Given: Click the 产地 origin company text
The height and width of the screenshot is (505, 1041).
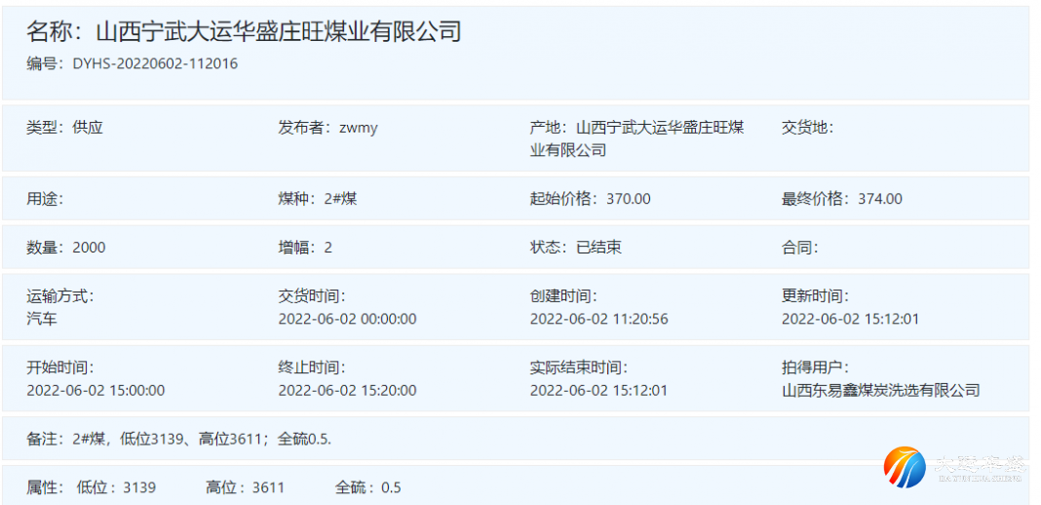Looking at the screenshot, I should tap(659, 128).
